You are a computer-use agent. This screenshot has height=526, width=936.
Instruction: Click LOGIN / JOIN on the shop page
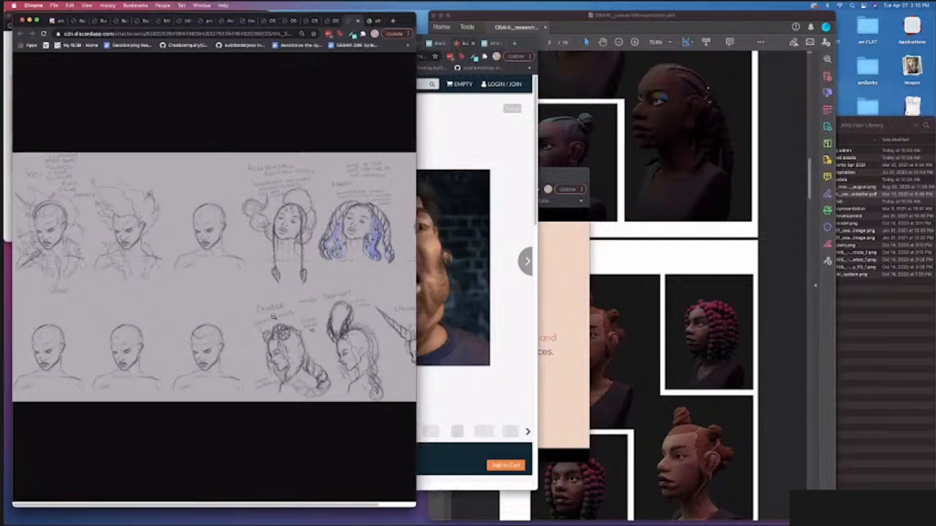502,84
